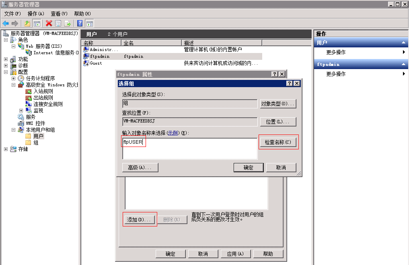This screenshot has height=265, width=409.
Task: Expand the 诊断 node
Action: point(6,65)
